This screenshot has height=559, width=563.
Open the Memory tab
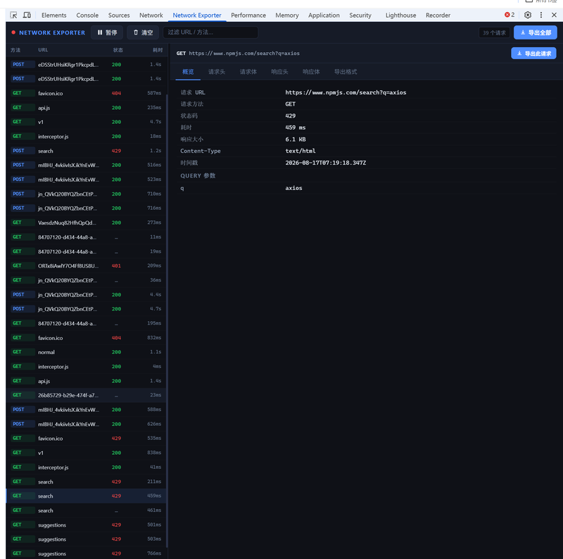tap(287, 15)
